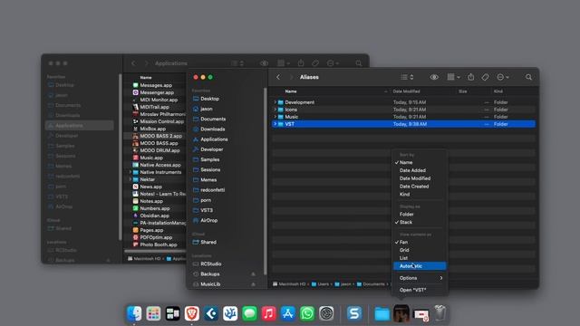The image size is (580, 326).
Task: Sort by Kind column header
Action: pos(498,91)
